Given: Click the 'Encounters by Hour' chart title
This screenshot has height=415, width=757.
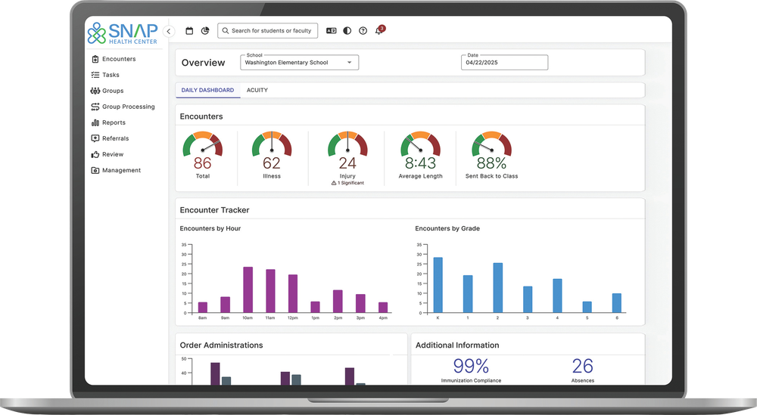Looking at the screenshot, I should 210,228.
